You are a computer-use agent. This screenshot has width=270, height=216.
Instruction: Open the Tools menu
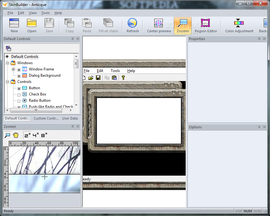[45, 13]
